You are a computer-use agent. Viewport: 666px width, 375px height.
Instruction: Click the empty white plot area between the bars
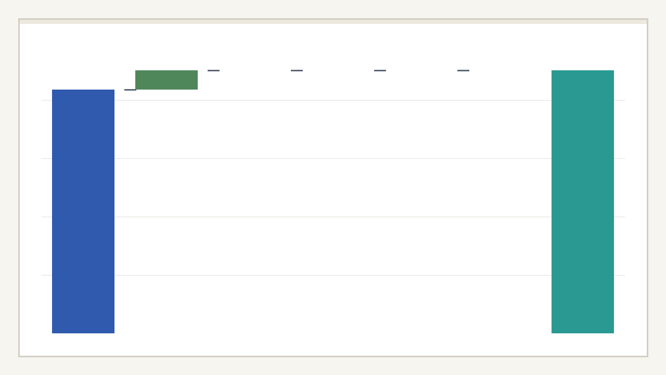(x=333, y=187)
